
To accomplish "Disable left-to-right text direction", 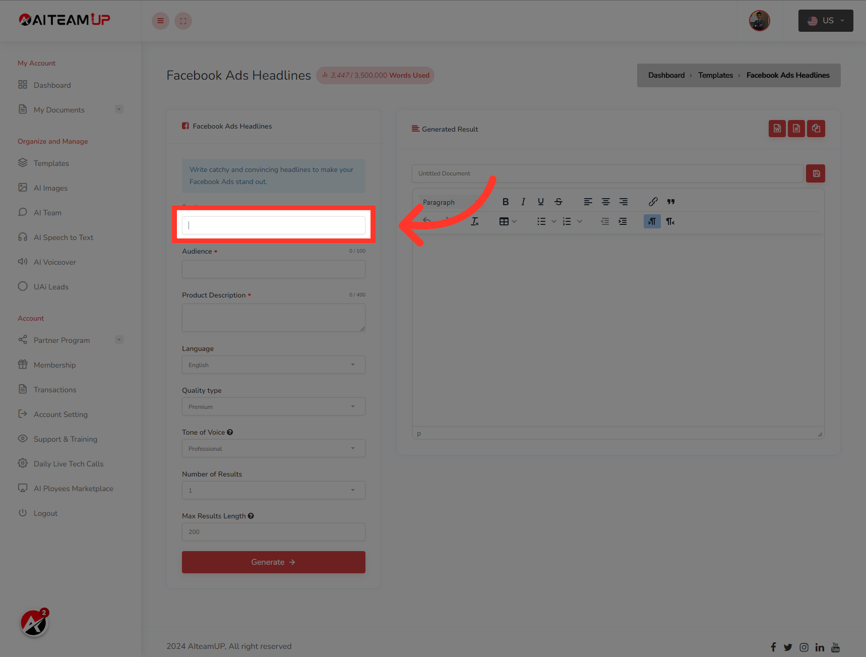I will tap(652, 221).
